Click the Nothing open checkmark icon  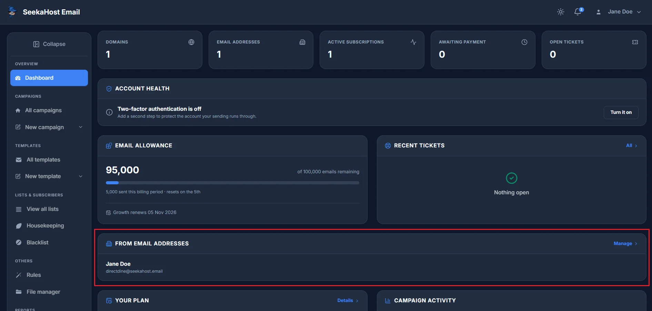pos(512,178)
